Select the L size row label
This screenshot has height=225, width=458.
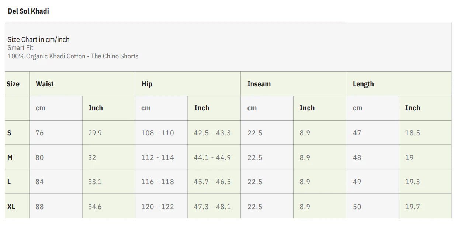point(9,182)
